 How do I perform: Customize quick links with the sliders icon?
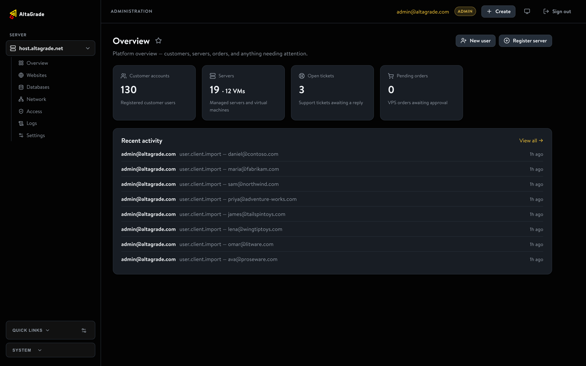[x=84, y=330]
